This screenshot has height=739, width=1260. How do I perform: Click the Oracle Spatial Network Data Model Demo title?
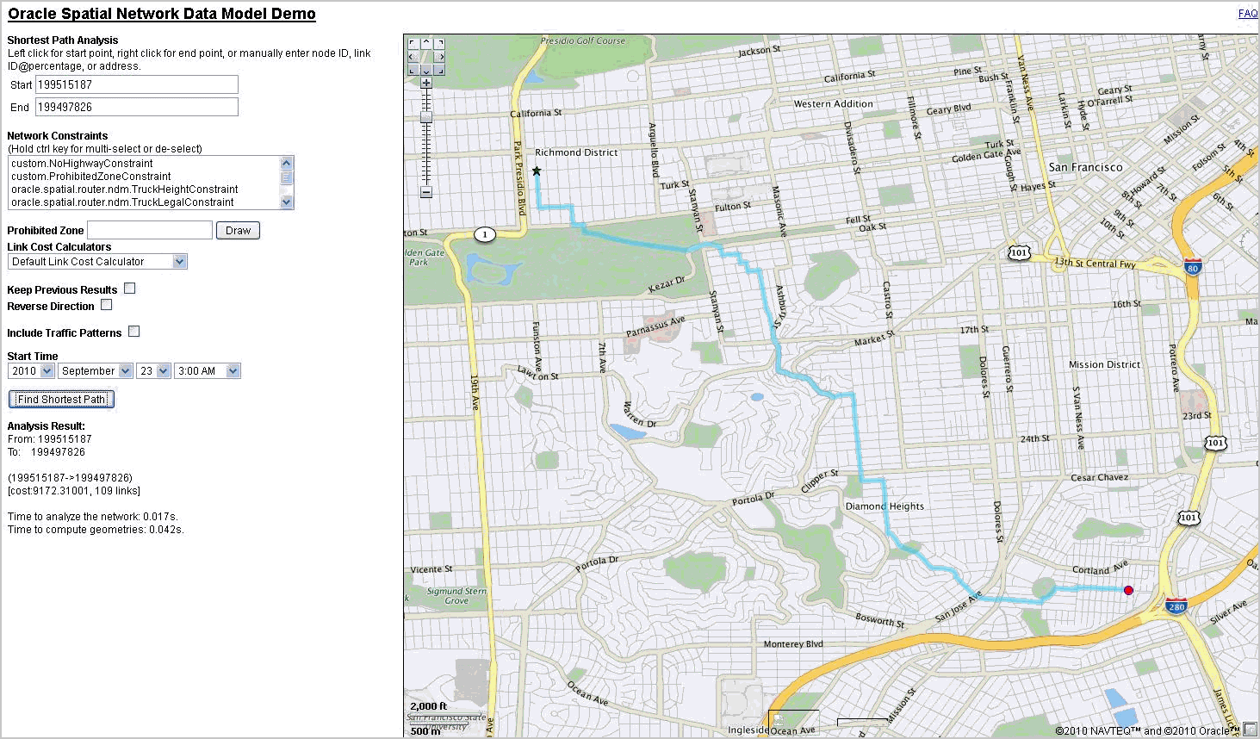coord(162,14)
